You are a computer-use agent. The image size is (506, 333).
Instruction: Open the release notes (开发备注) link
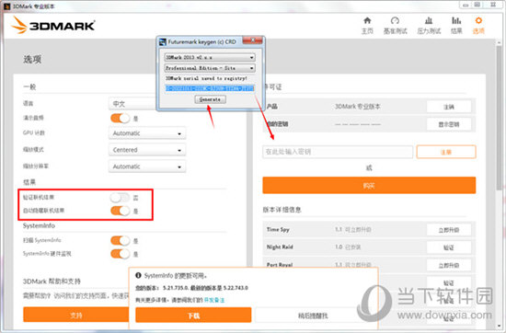click(x=214, y=300)
